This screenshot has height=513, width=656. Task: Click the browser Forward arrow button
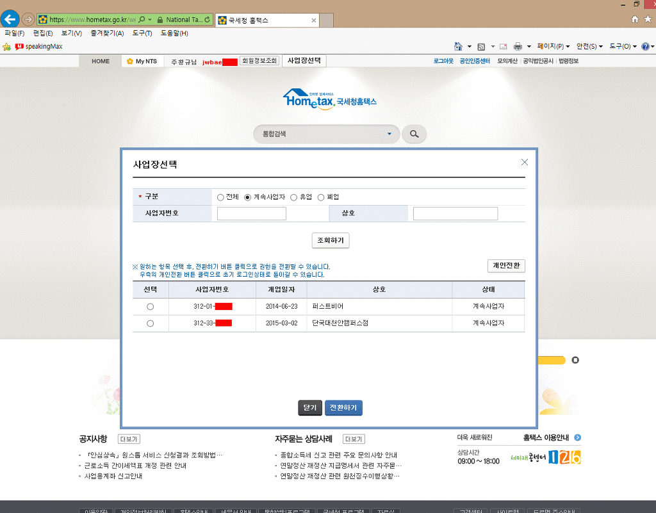28,19
